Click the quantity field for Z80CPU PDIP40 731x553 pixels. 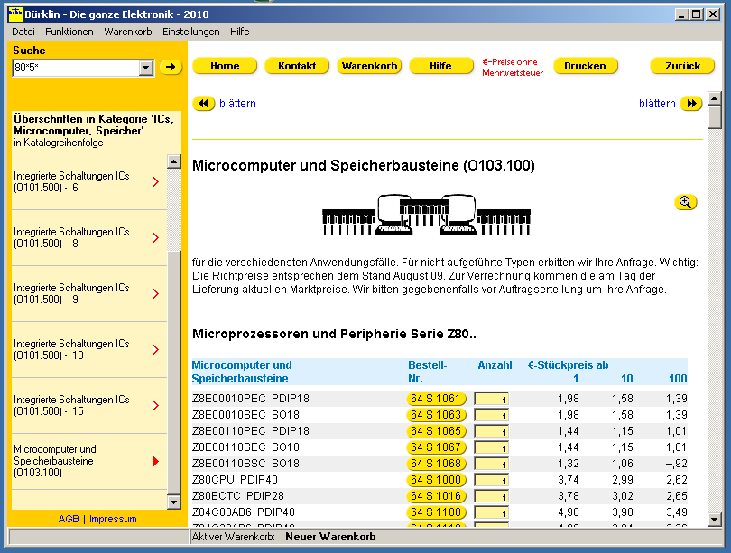coord(491,480)
